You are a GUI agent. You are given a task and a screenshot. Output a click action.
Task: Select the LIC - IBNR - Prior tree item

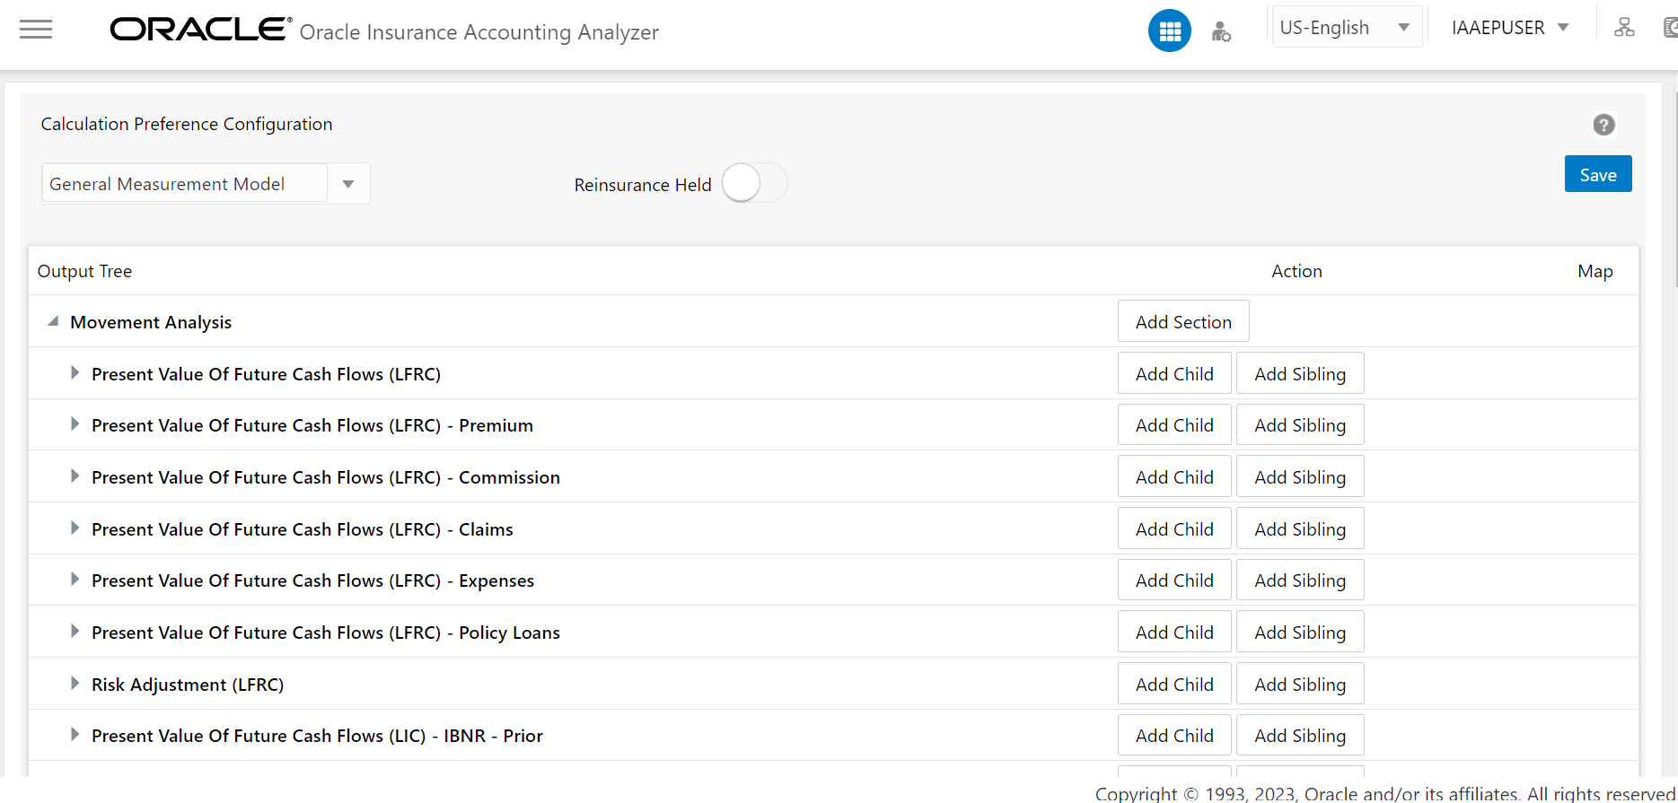(x=317, y=736)
